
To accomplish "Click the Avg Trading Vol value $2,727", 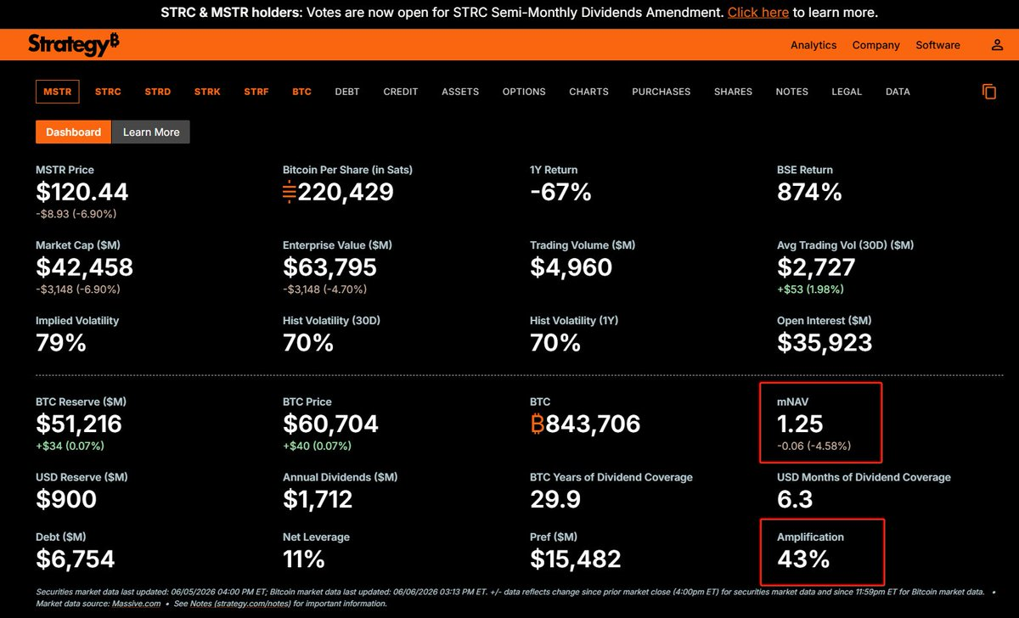I will click(816, 267).
